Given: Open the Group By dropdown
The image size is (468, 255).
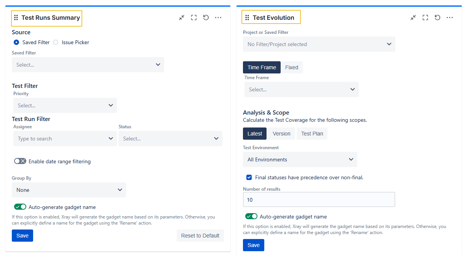Looking at the screenshot, I should click(69, 190).
